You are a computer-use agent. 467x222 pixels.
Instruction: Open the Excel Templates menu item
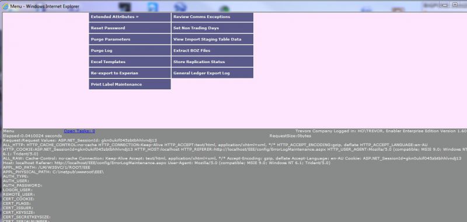click(x=130, y=62)
